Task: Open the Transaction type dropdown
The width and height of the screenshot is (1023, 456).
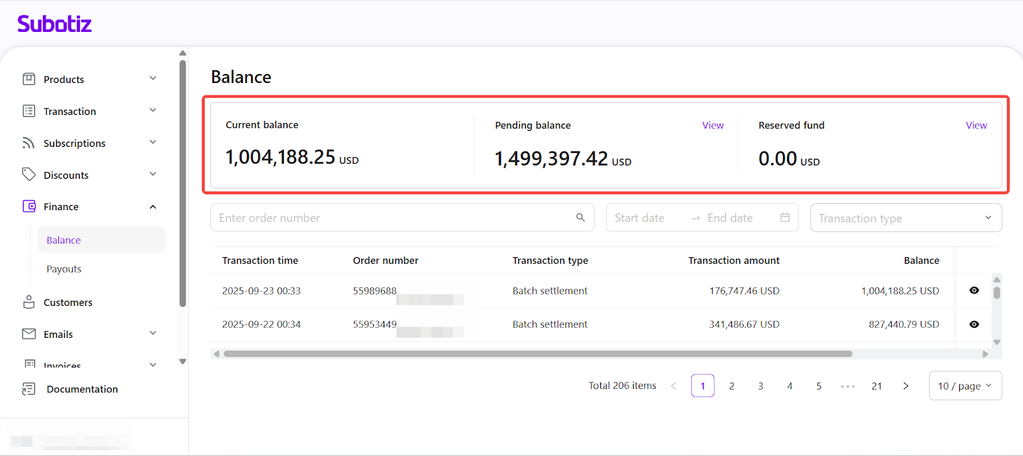Action: click(905, 218)
